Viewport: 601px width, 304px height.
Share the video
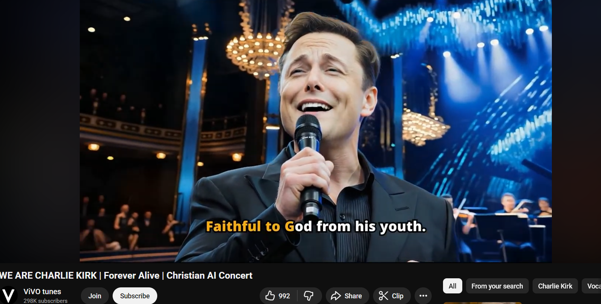pos(347,296)
